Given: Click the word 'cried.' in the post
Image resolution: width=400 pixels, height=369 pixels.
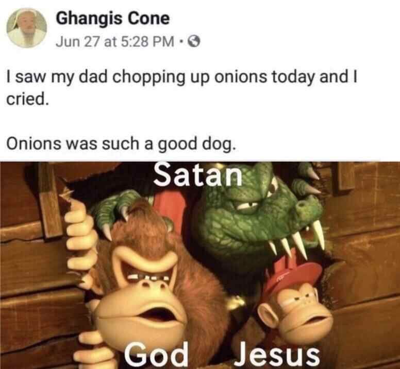Looking at the screenshot, I should pos(27,99).
